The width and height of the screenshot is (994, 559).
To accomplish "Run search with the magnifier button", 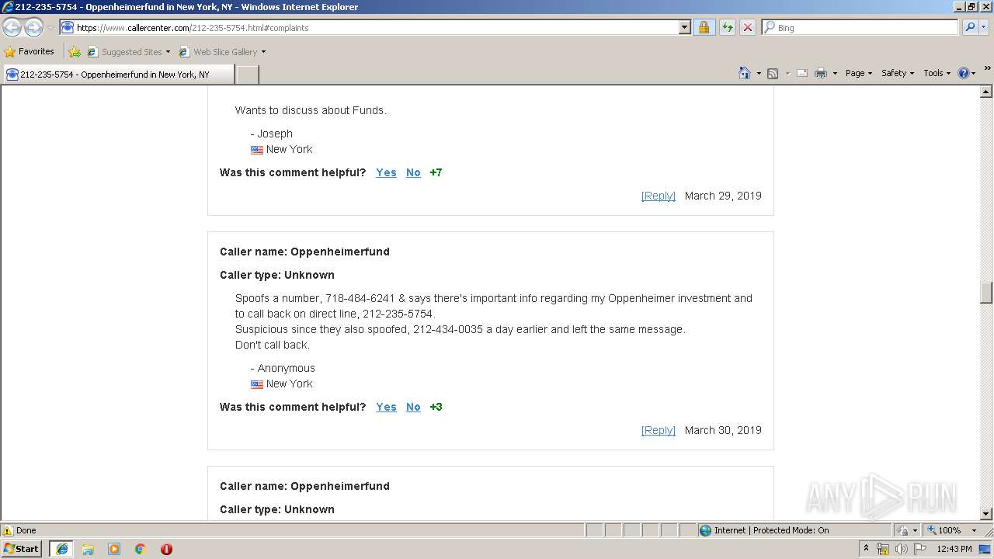I will click(969, 27).
